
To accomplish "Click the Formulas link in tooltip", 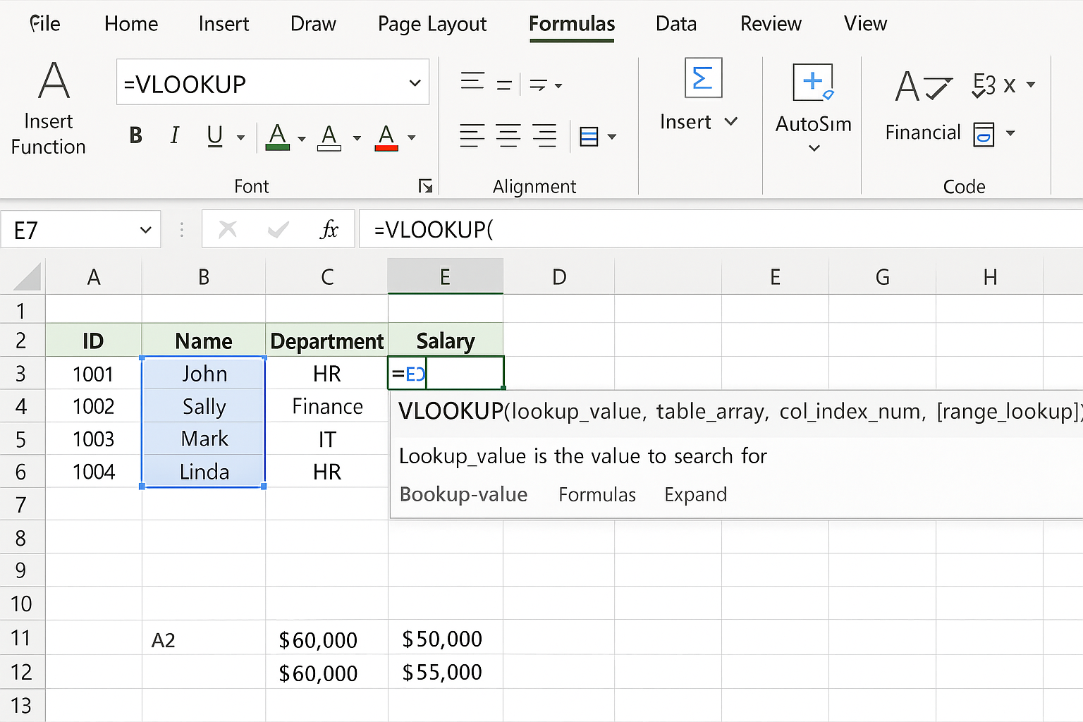I will (x=597, y=494).
